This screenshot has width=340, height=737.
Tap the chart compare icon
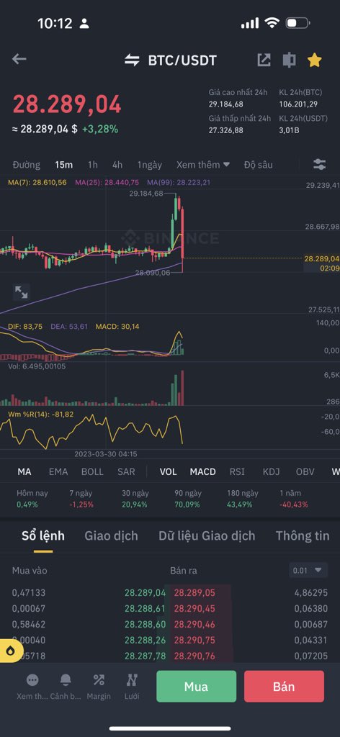point(289,60)
